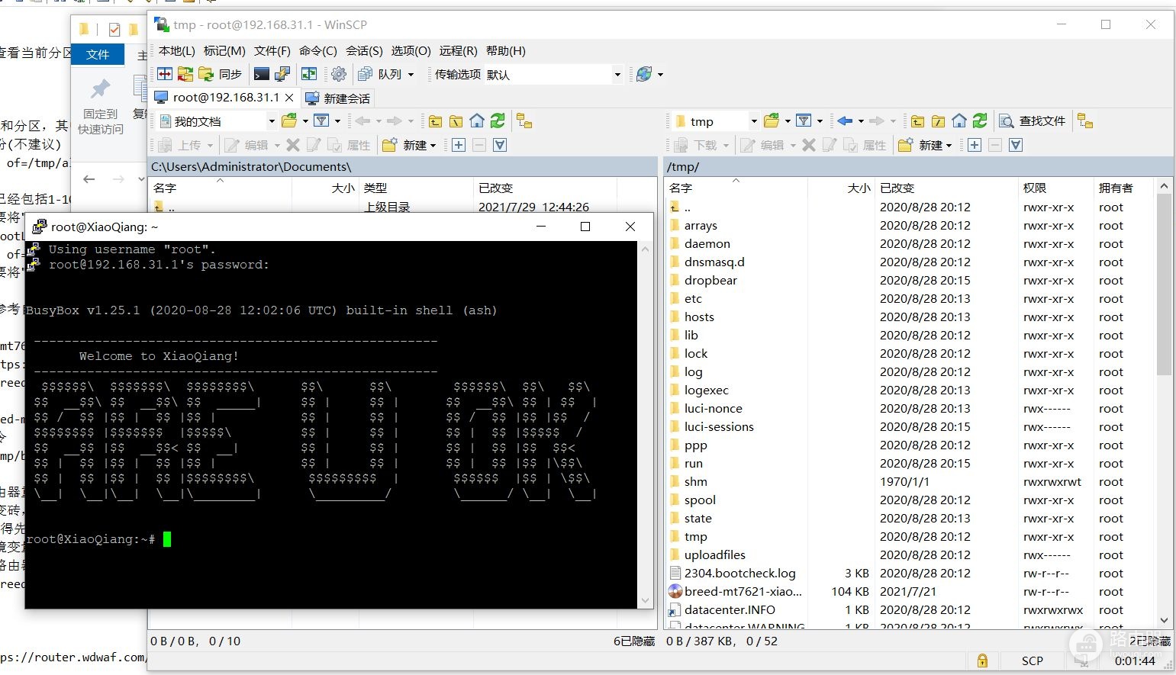Open the 命令(C) menu
The height and width of the screenshot is (675, 1176).
(x=318, y=50)
